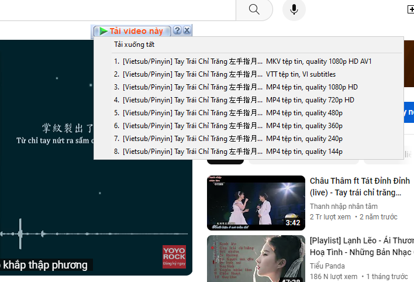Image resolution: width=414 pixels, height=282 pixels.
Task: Close the download bar with X icon
Action: (x=187, y=31)
